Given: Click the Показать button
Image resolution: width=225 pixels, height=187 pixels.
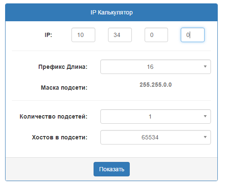Looking at the screenshot, I should tap(111, 169).
